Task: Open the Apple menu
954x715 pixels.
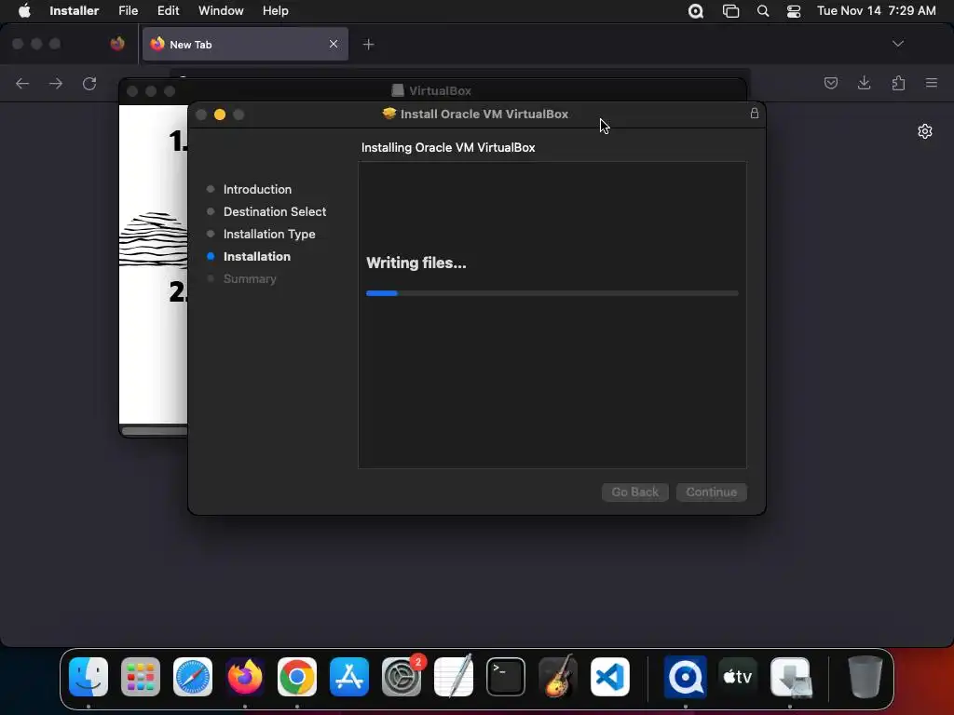Action: 24,10
